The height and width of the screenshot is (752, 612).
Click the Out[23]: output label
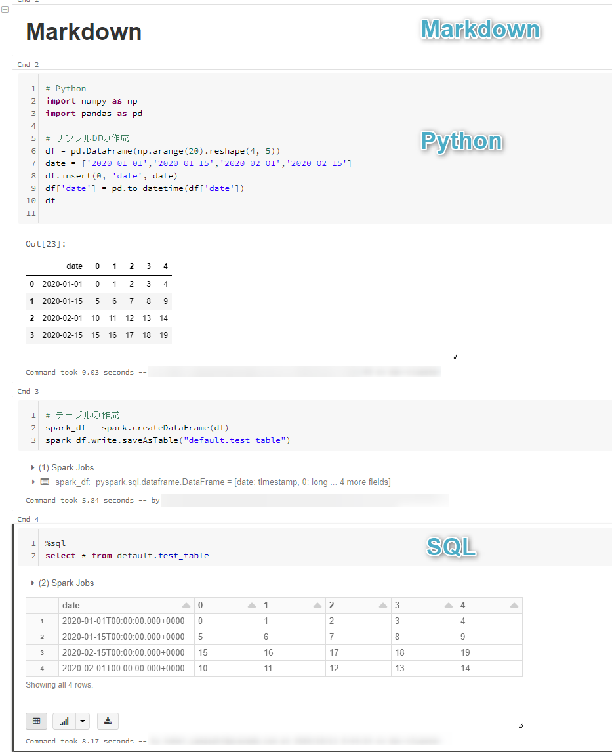tap(45, 244)
